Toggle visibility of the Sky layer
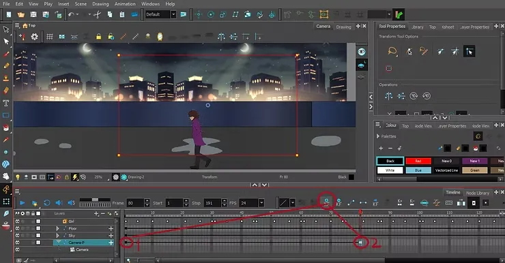Viewport: 505px width, 263px height. point(17,235)
